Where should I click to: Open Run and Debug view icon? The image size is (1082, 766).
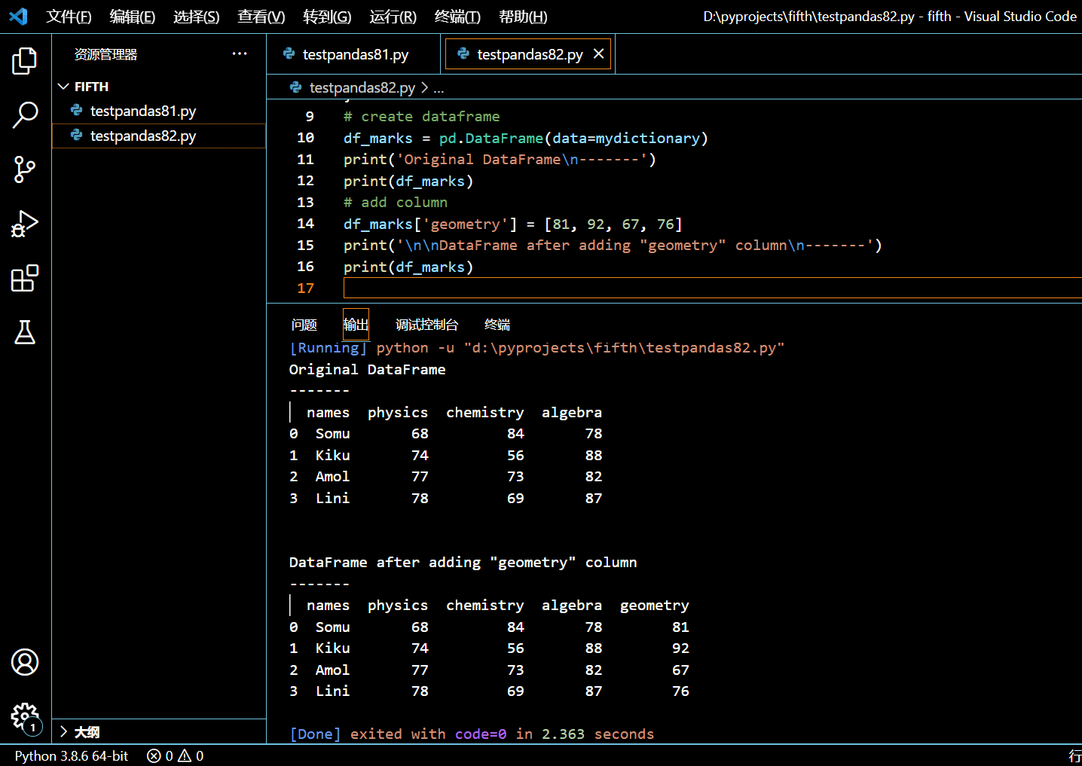click(x=25, y=224)
